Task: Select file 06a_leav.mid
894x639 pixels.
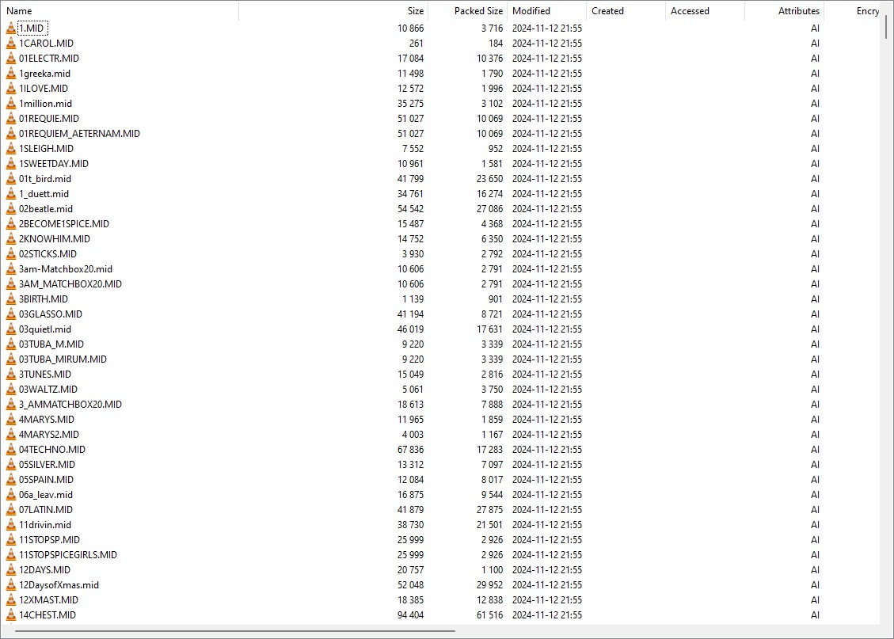Action: point(46,495)
